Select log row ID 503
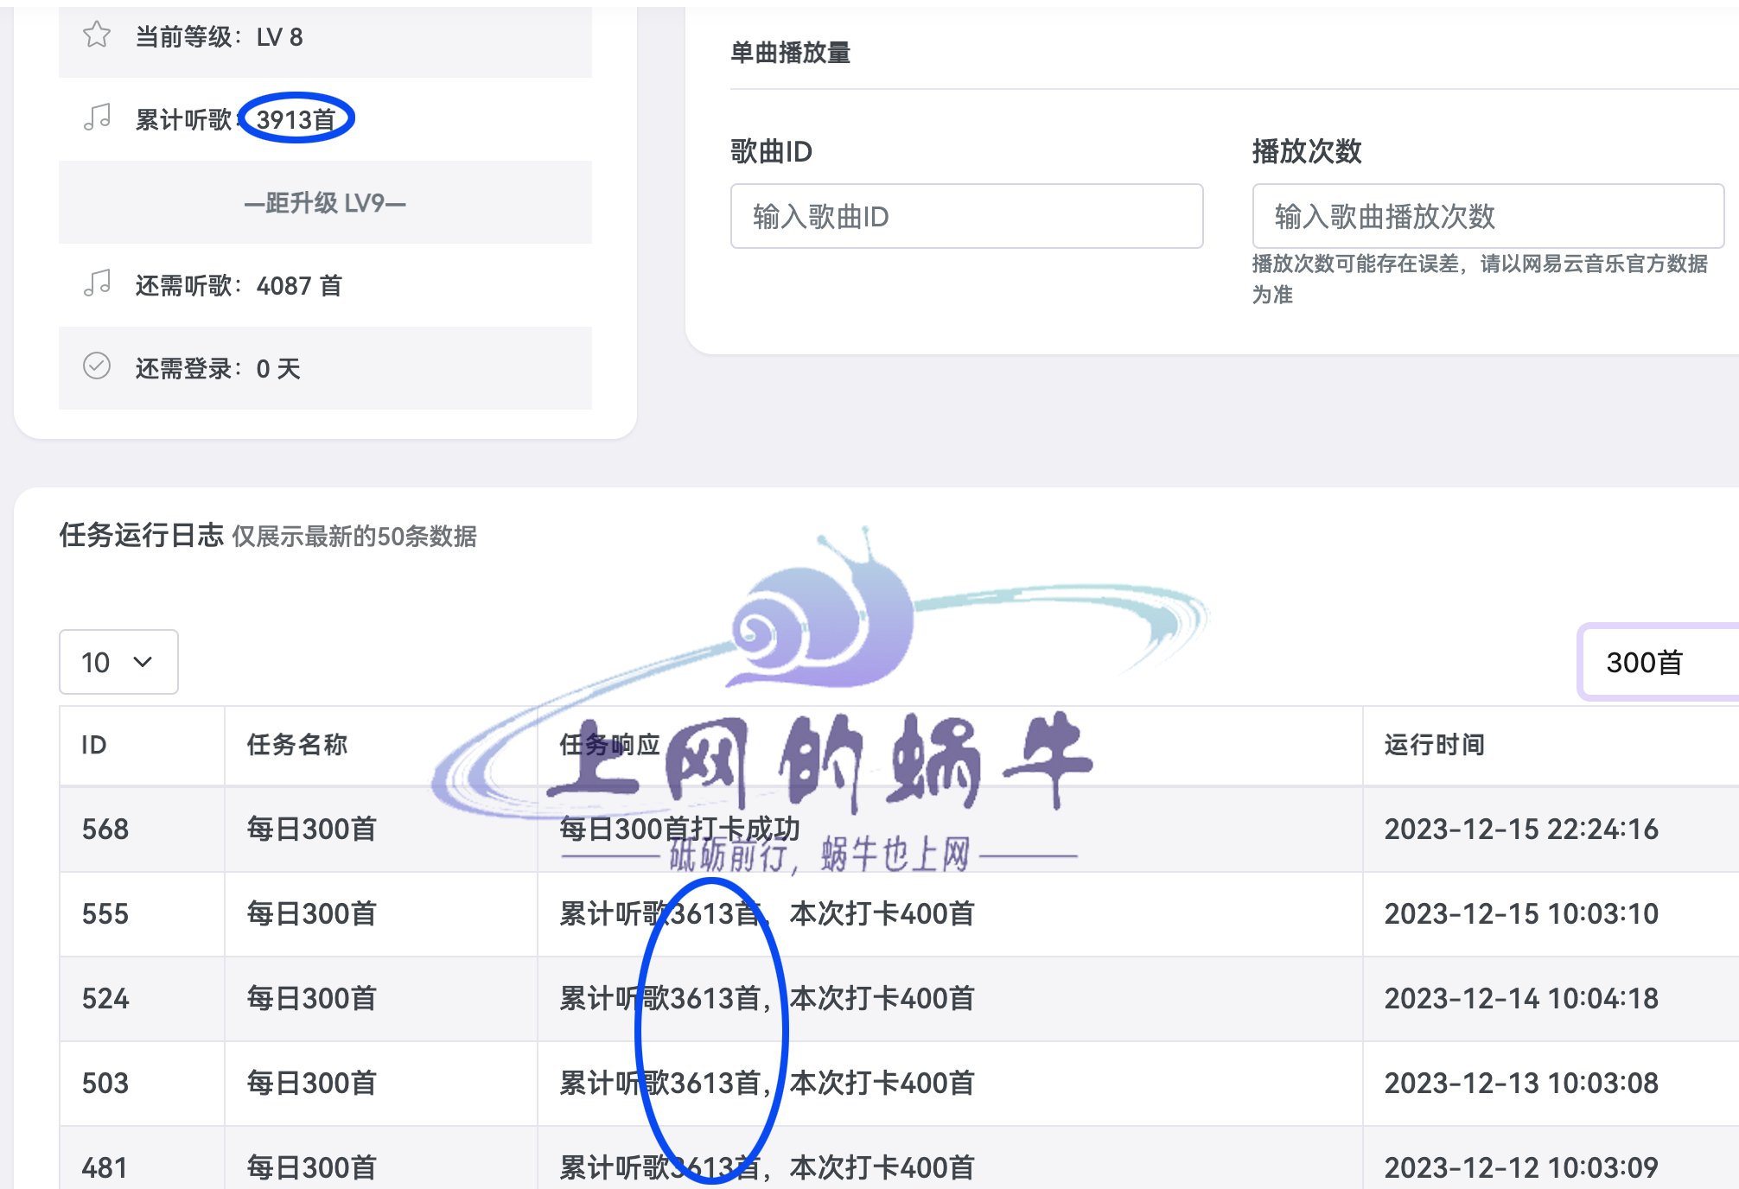 [899, 1084]
